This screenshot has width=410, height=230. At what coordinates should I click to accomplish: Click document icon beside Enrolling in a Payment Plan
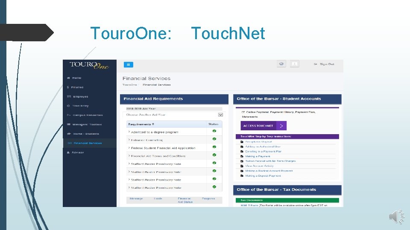coord(242,152)
